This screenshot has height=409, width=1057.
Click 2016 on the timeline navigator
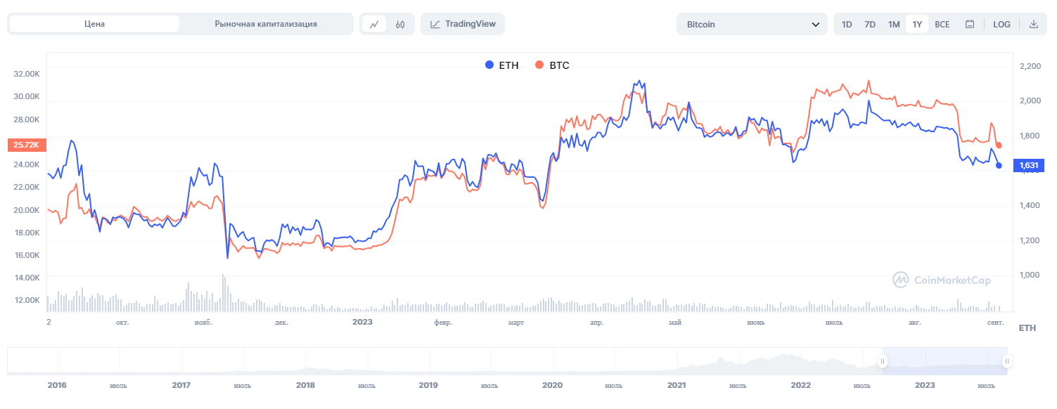pyautogui.click(x=57, y=385)
